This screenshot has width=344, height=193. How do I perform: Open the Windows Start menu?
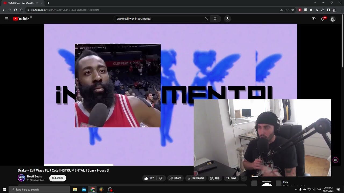click(4, 190)
